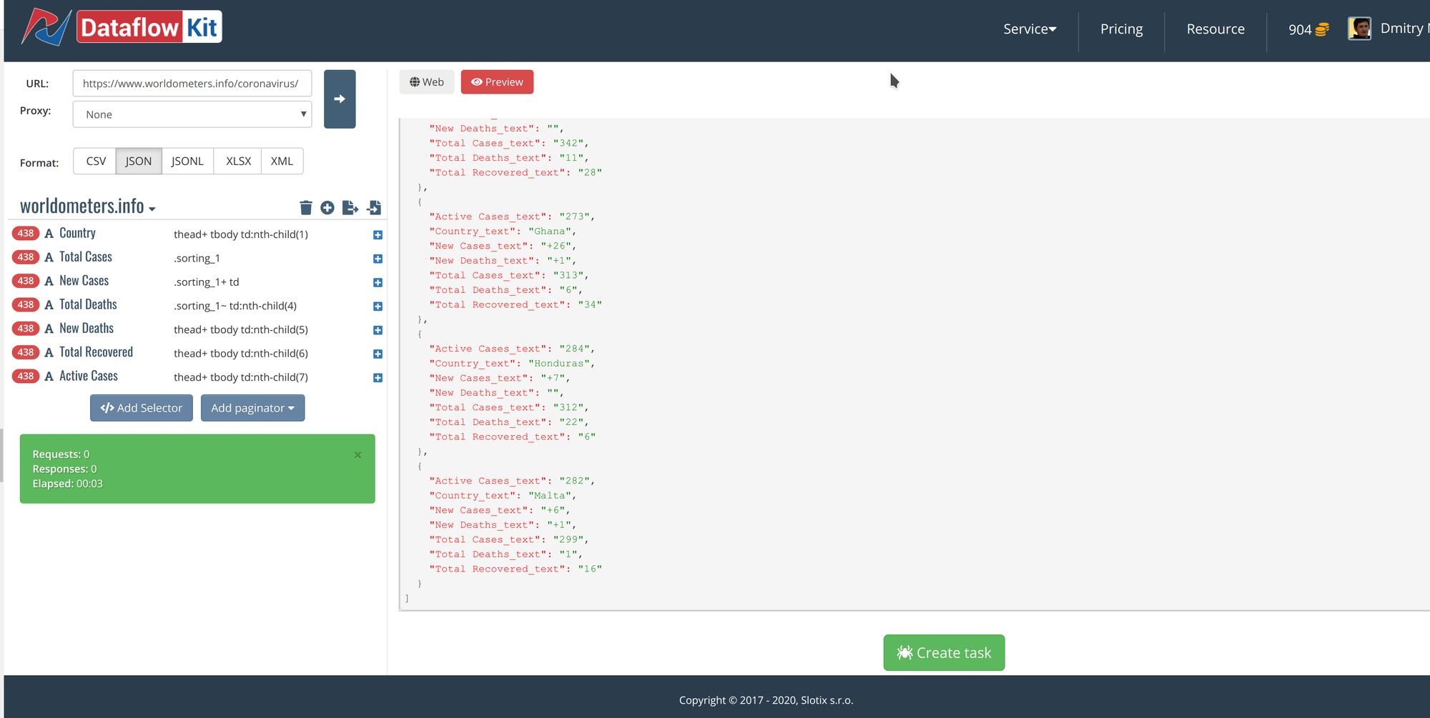1430x718 pixels.
Task: Click thead+ tbody td:nth-child(1) selector
Action: [241, 234]
